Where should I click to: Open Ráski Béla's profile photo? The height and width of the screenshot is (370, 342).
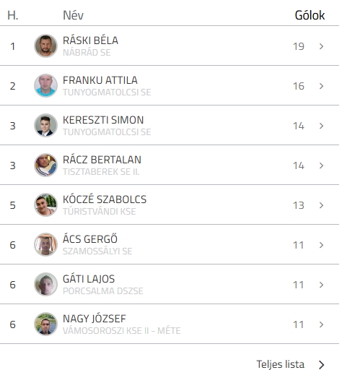tap(45, 46)
